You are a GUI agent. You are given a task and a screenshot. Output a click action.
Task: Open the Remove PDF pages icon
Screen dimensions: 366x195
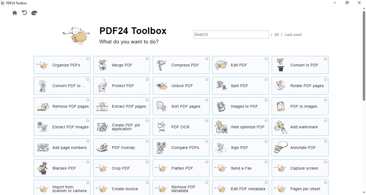click(43, 106)
